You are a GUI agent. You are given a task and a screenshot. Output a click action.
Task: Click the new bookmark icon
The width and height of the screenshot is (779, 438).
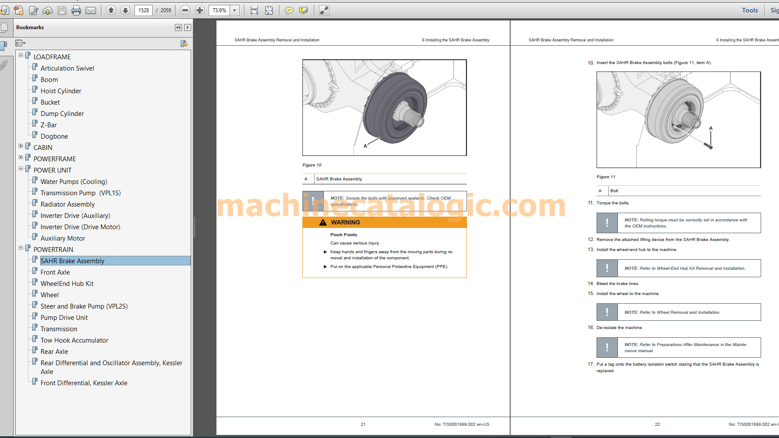click(184, 44)
